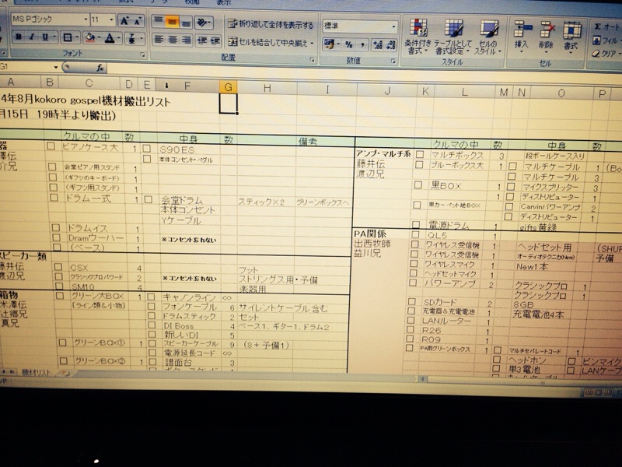Open the 表示 ribbon tab
Screen dimensions: 622x467
click(223, 3)
